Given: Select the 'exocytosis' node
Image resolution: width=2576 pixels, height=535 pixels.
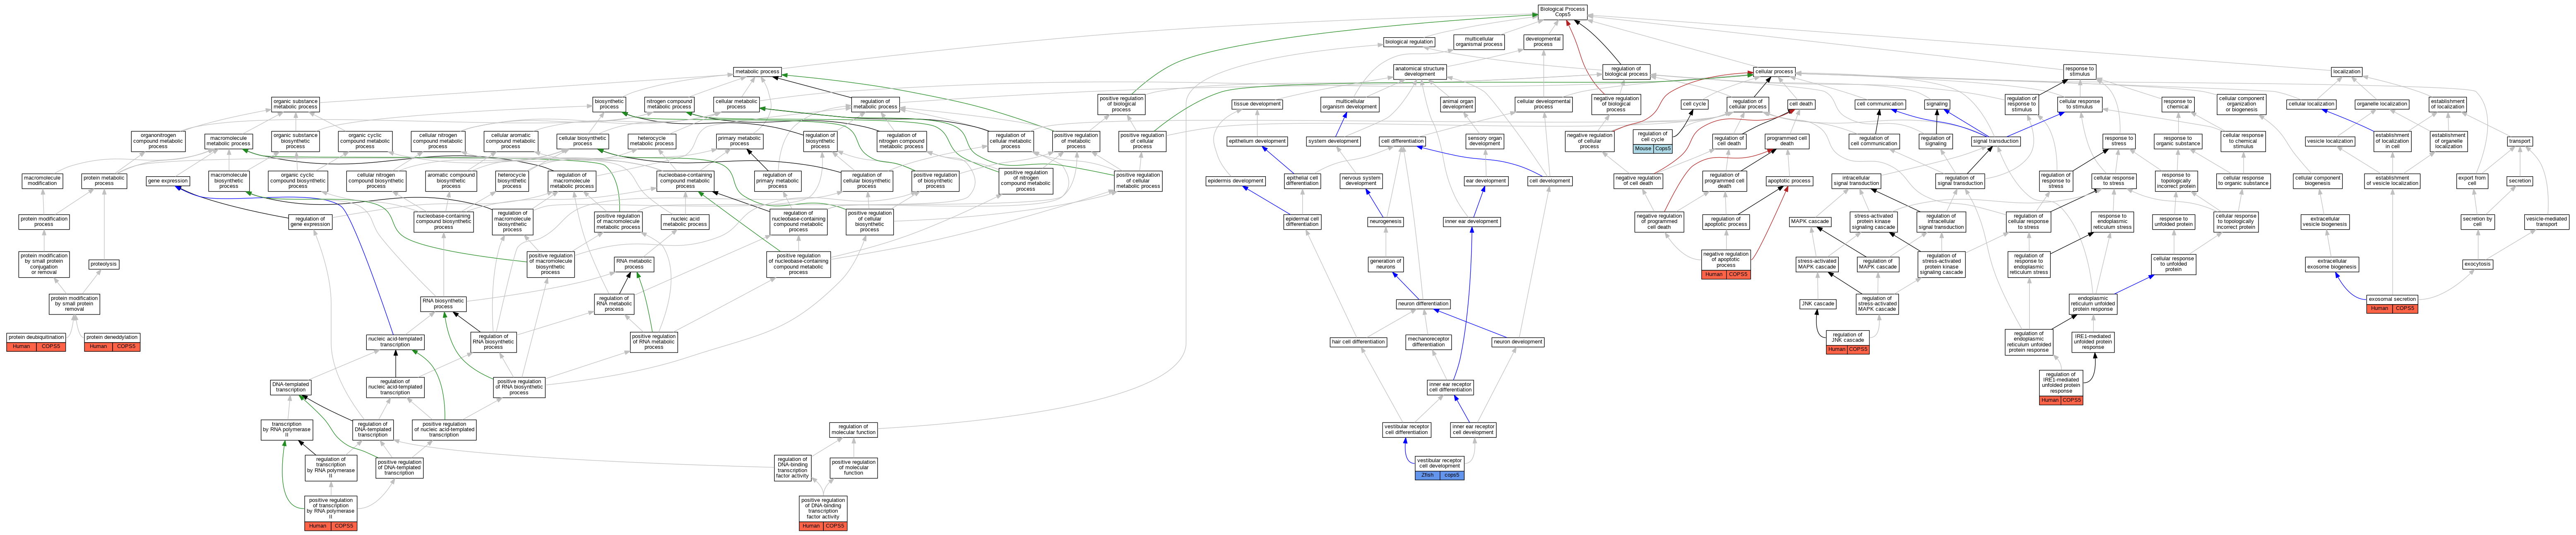Looking at the screenshot, I should [x=2477, y=265].
